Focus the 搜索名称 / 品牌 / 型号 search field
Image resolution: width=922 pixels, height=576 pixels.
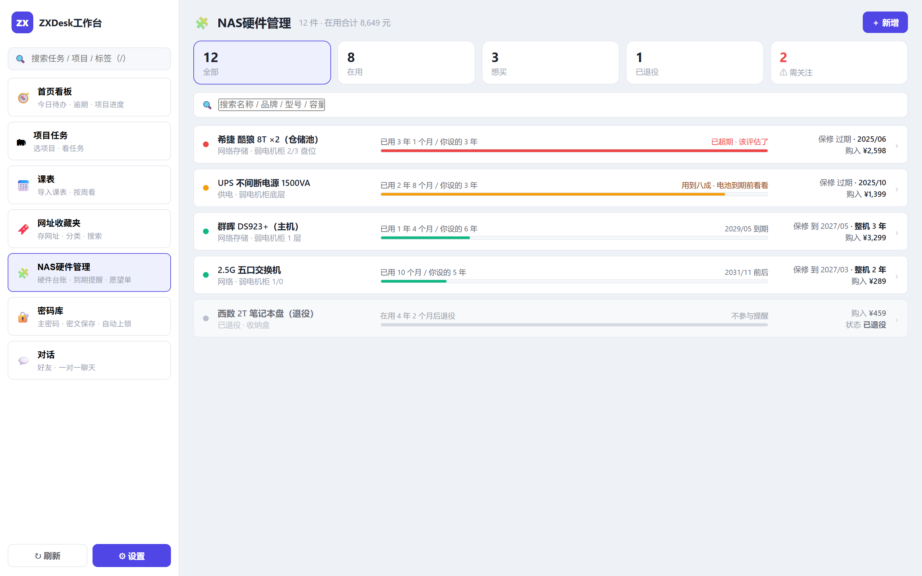pyautogui.click(x=272, y=104)
